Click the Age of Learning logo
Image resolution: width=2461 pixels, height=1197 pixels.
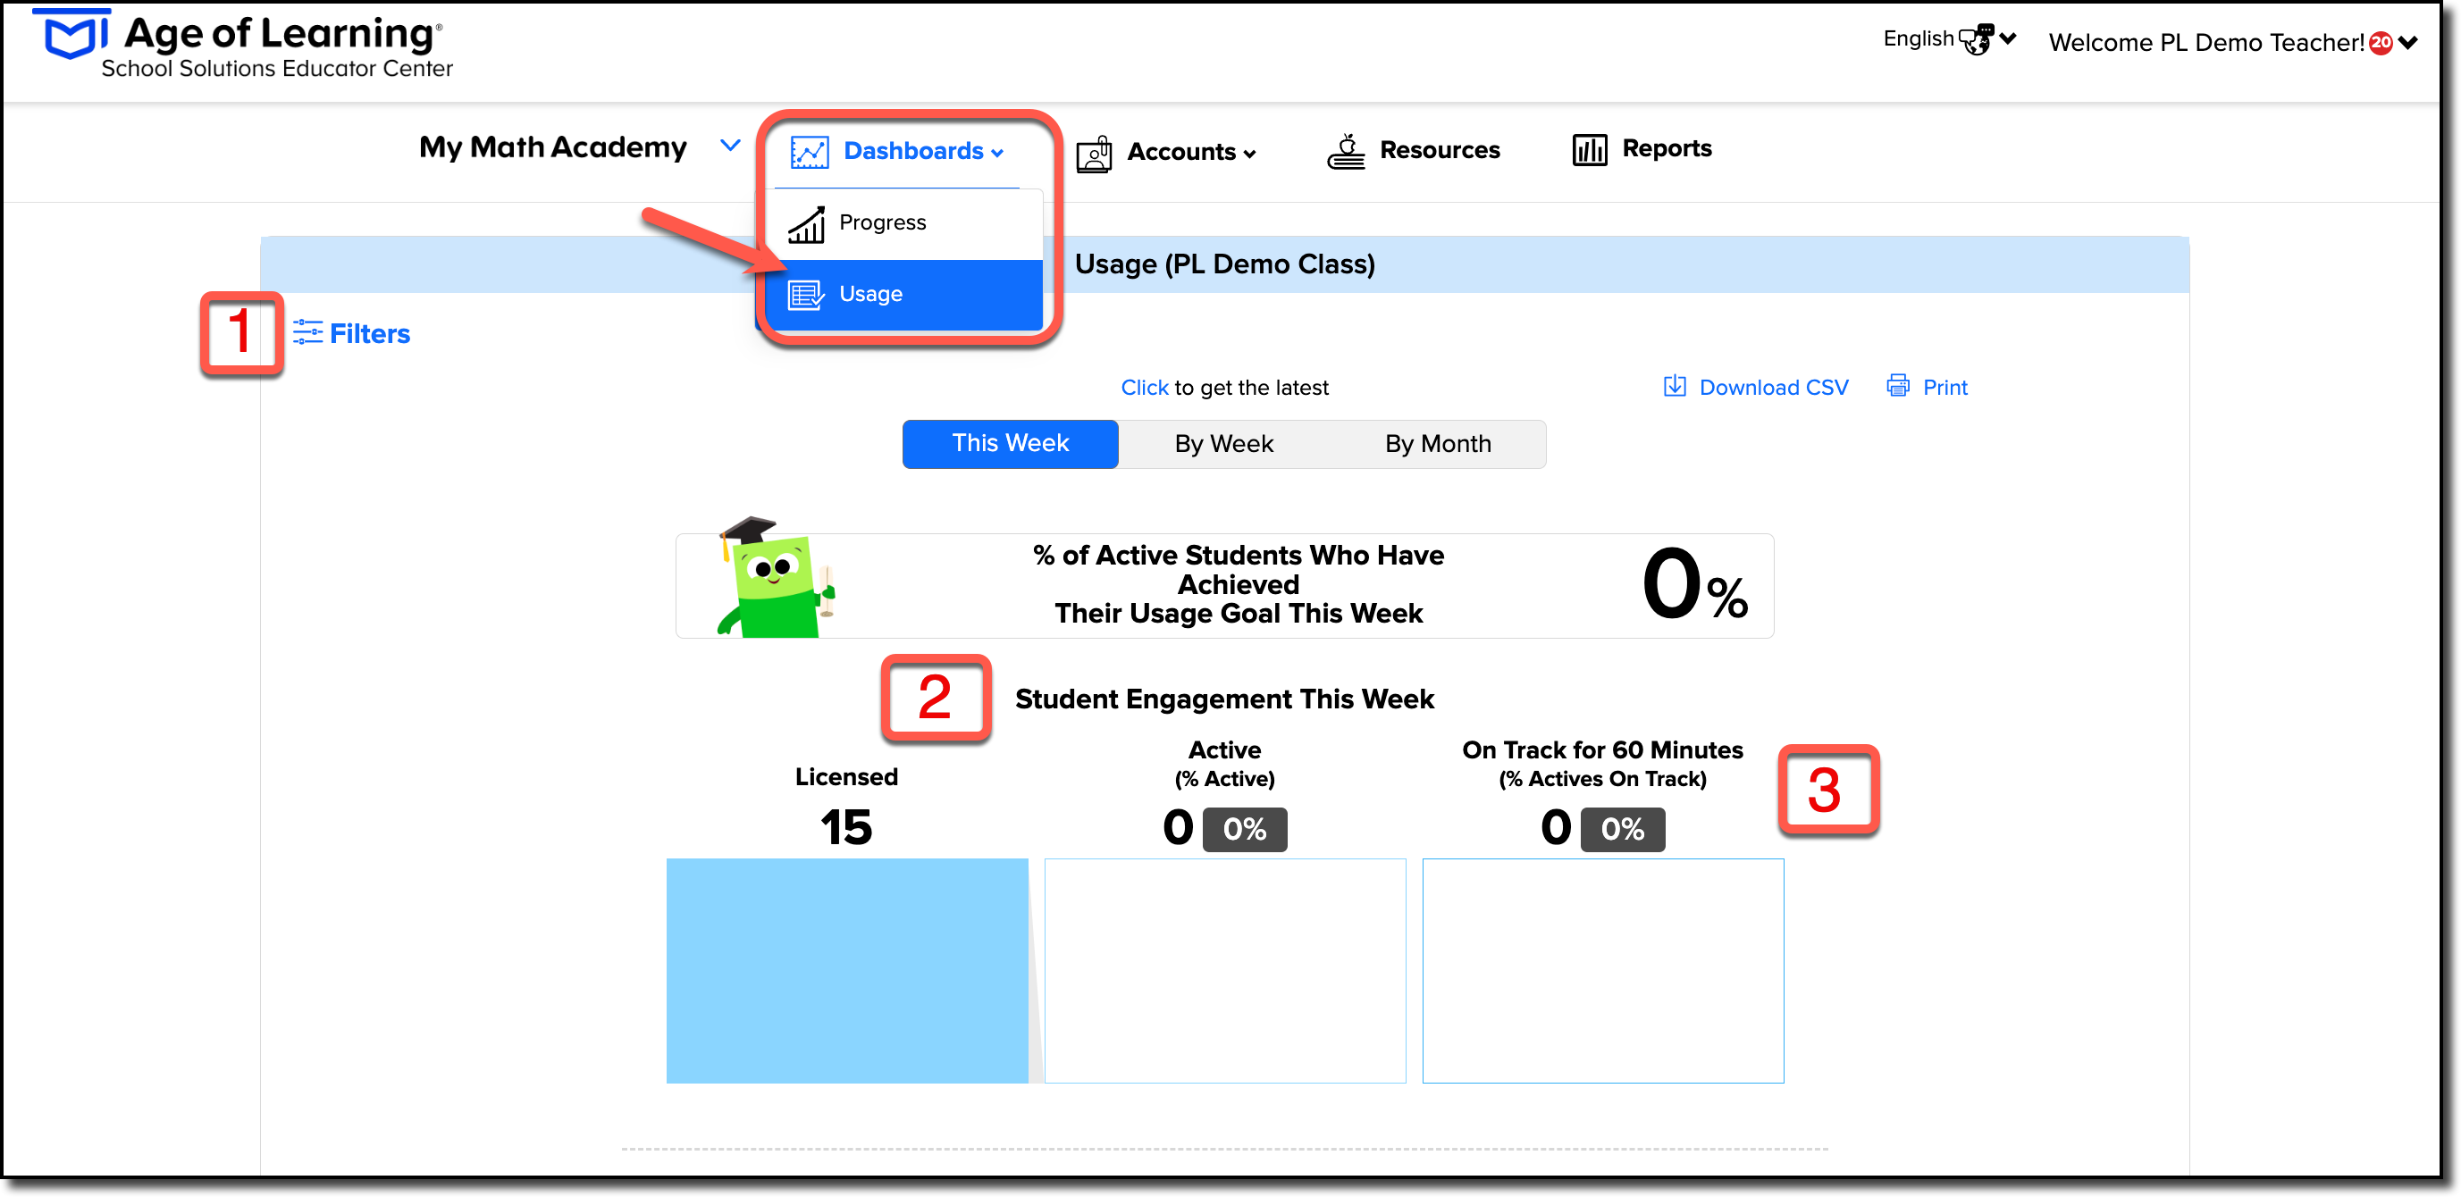243,44
